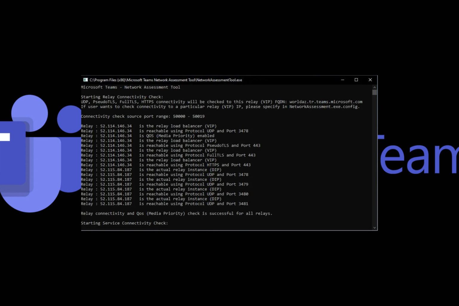Click the console app icon in title bar

(x=85, y=80)
